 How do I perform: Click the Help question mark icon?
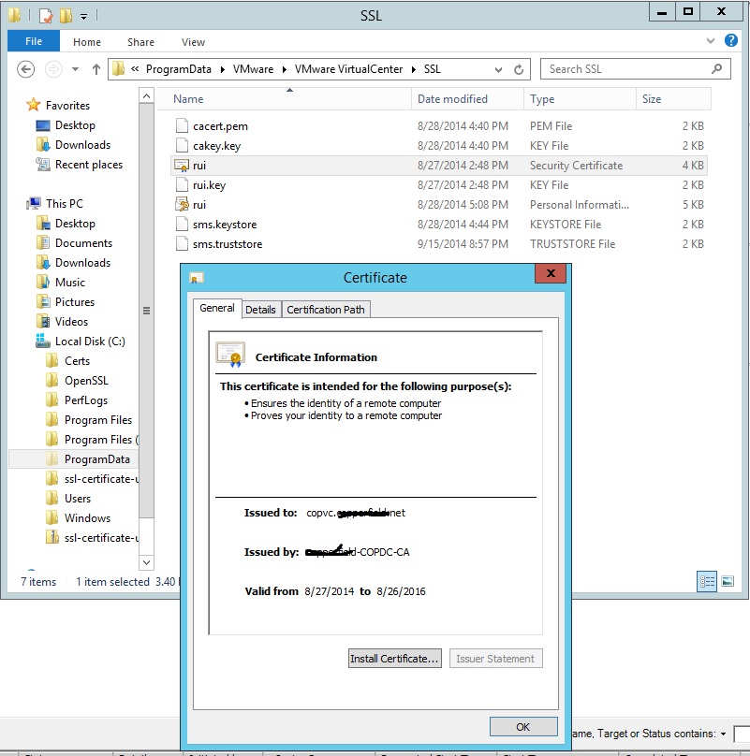(731, 41)
